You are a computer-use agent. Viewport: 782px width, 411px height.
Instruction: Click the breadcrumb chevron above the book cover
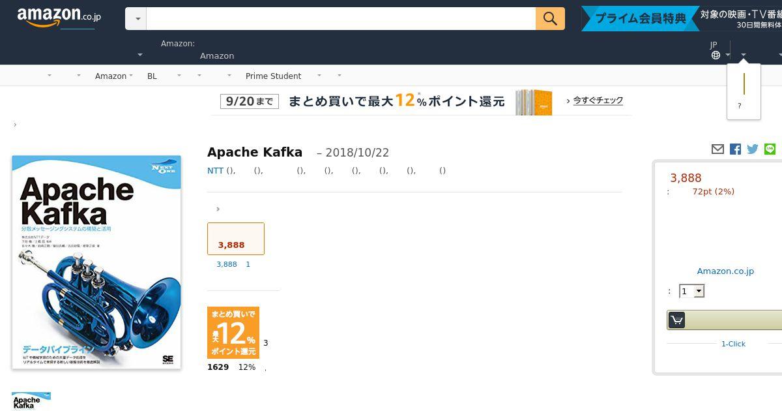click(x=15, y=125)
